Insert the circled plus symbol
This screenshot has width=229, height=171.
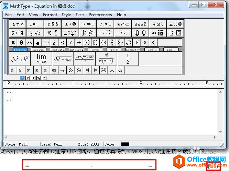point(79,71)
